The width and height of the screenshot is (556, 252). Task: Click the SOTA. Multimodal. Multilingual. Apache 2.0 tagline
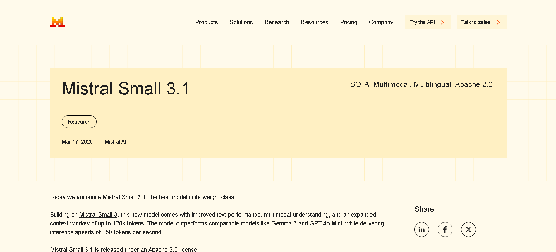coord(421,84)
